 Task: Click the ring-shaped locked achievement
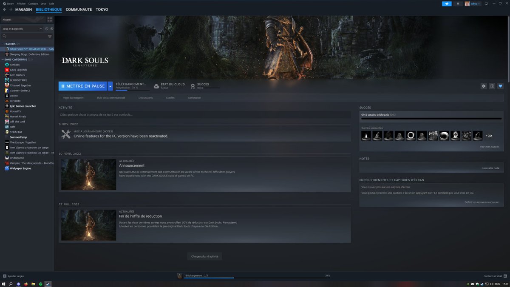coord(411,136)
